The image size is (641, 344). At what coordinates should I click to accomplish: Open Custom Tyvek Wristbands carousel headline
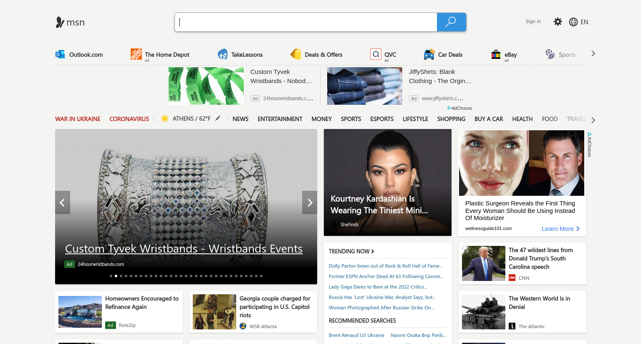pyautogui.click(x=184, y=249)
